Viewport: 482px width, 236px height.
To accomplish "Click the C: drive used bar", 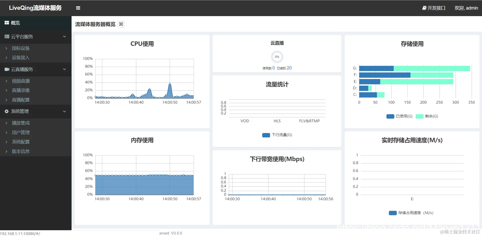I will 368,95.
